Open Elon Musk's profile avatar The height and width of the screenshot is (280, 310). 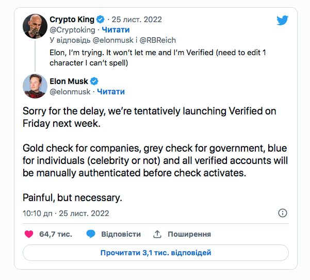(35, 86)
